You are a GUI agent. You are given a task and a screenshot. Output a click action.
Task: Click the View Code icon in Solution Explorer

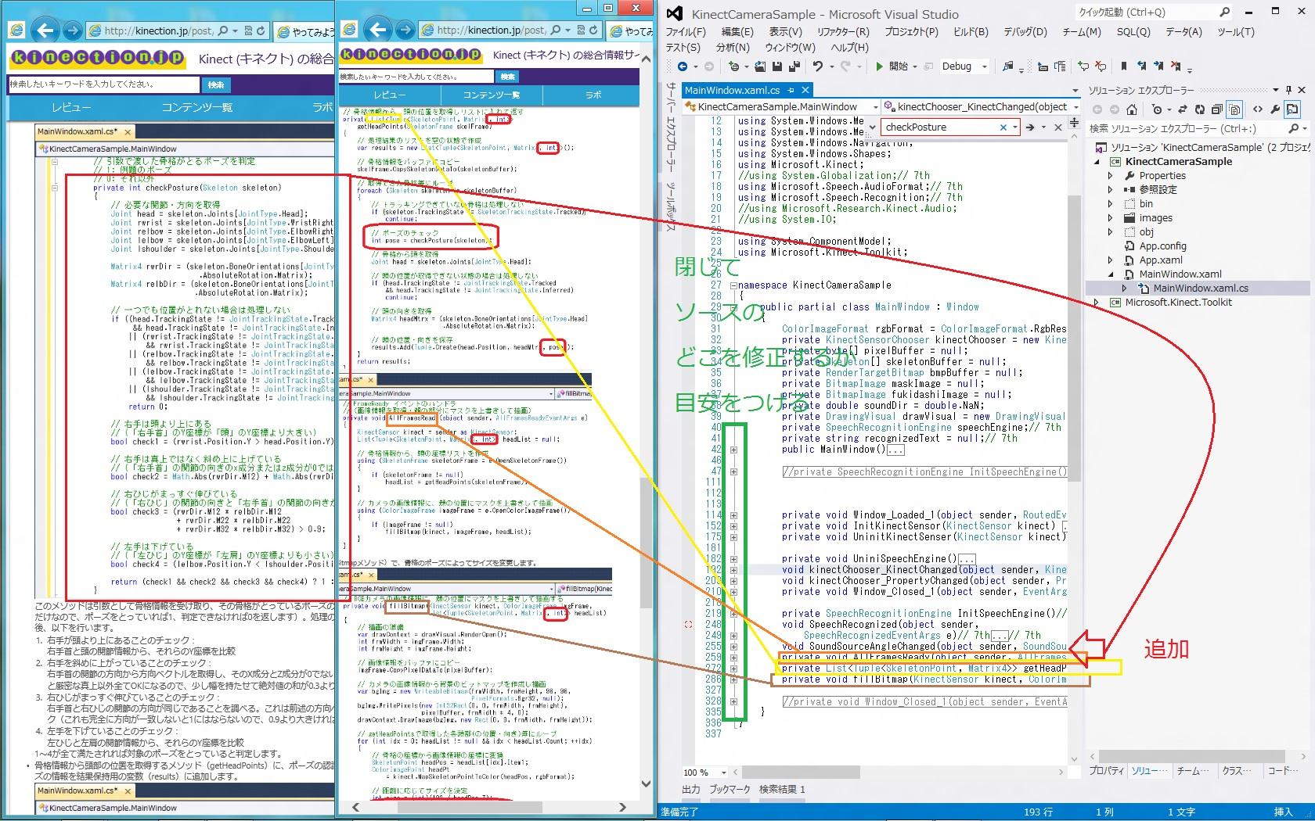click(x=1257, y=109)
